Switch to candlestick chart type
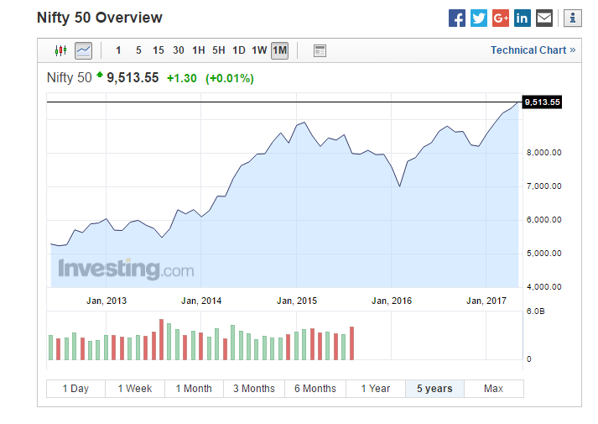598x424 pixels. pyautogui.click(x=60, y=50)
